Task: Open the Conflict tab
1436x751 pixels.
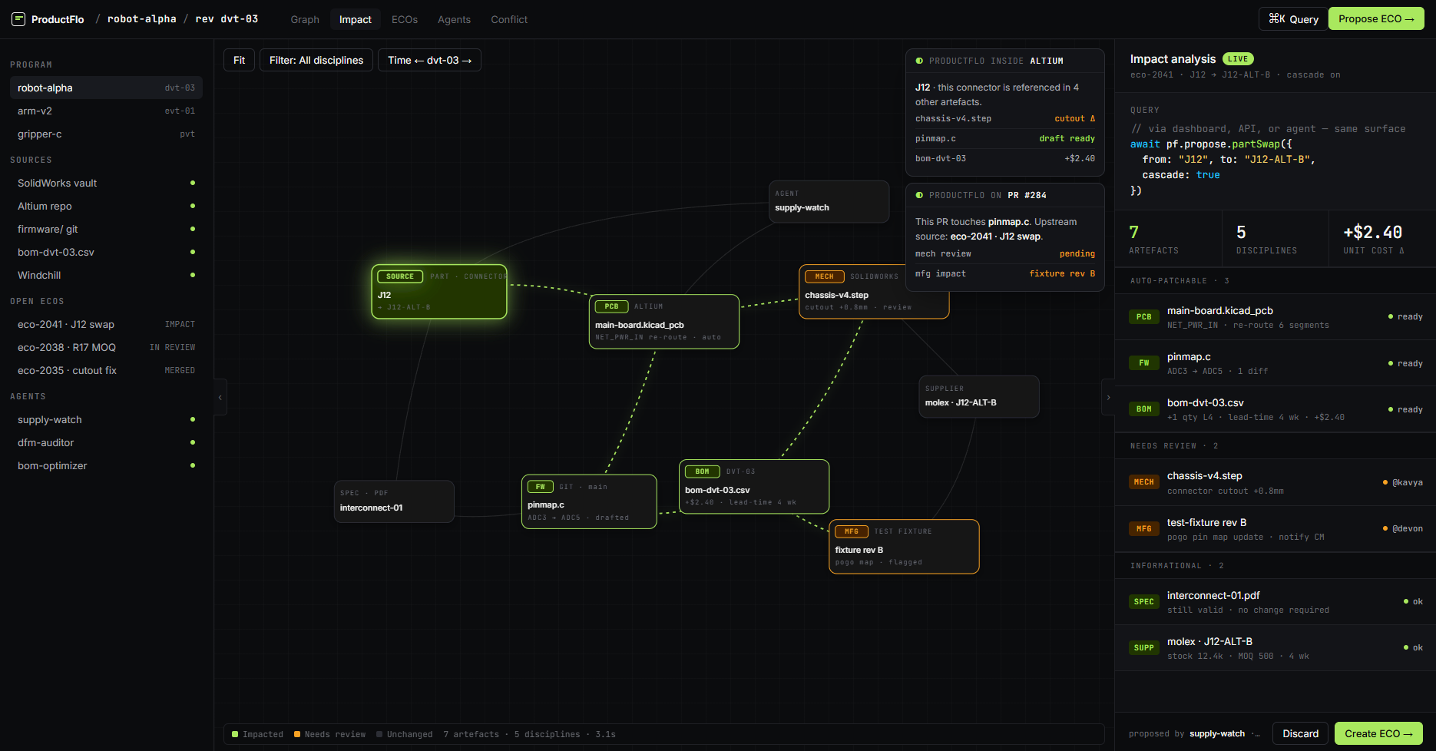Action: (x=509, y=19)
